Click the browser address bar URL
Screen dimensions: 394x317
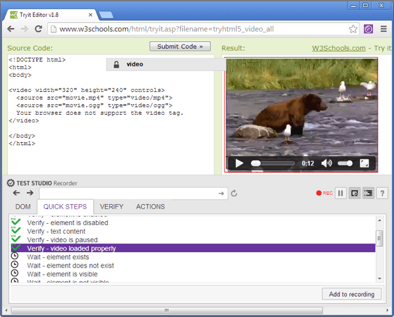point(167,29)
